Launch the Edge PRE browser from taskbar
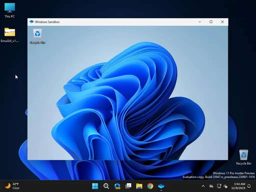 [117, 186]
